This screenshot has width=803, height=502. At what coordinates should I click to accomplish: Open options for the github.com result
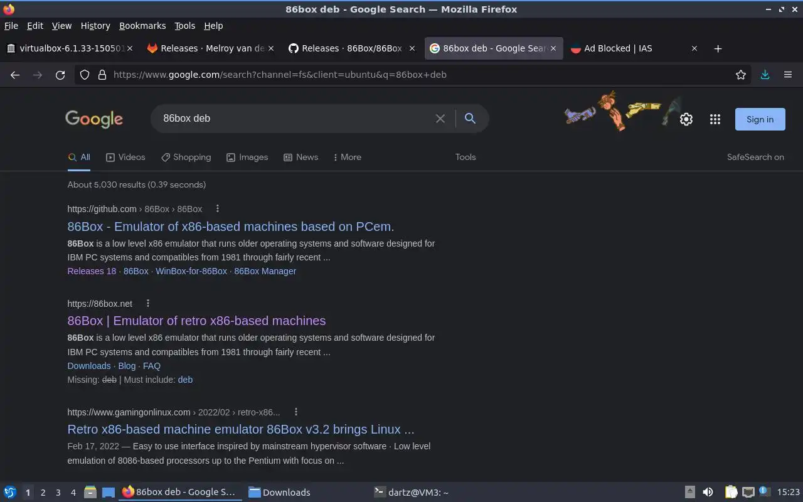pyautogui.click(x=218, y=209)
